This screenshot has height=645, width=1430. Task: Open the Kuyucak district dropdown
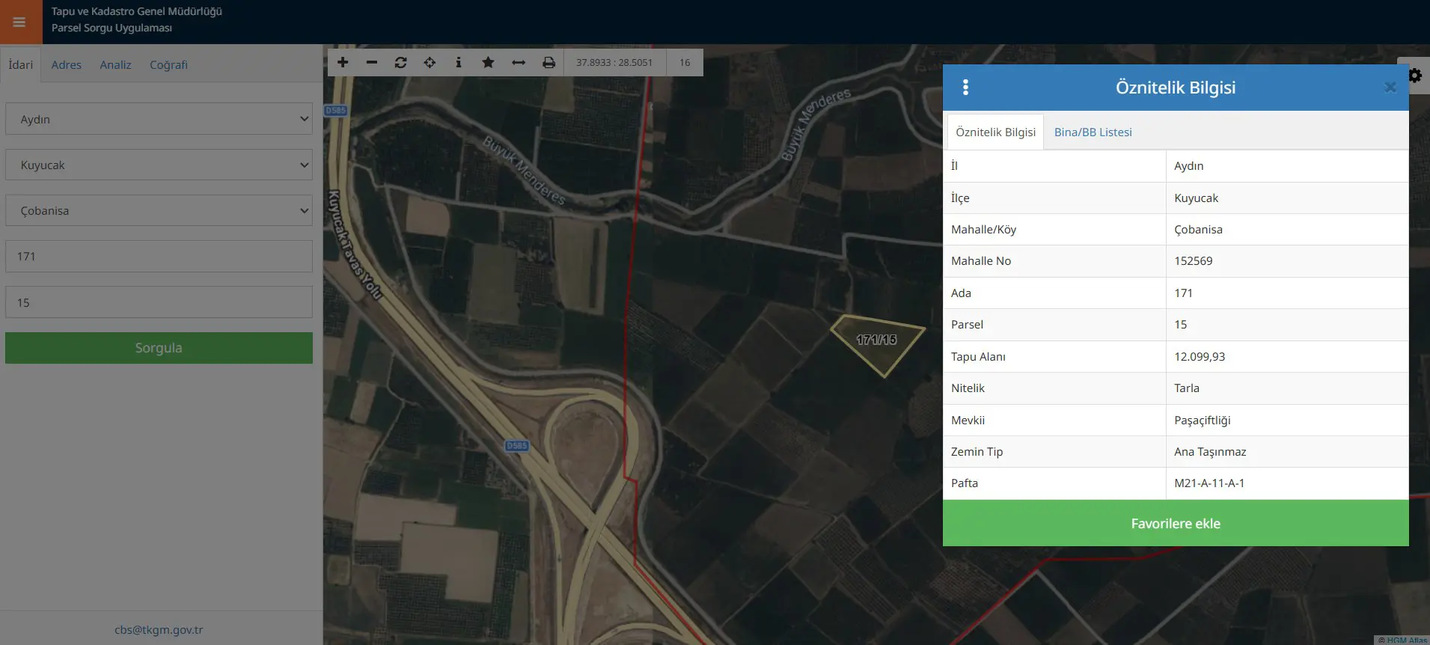click(159, 165)
